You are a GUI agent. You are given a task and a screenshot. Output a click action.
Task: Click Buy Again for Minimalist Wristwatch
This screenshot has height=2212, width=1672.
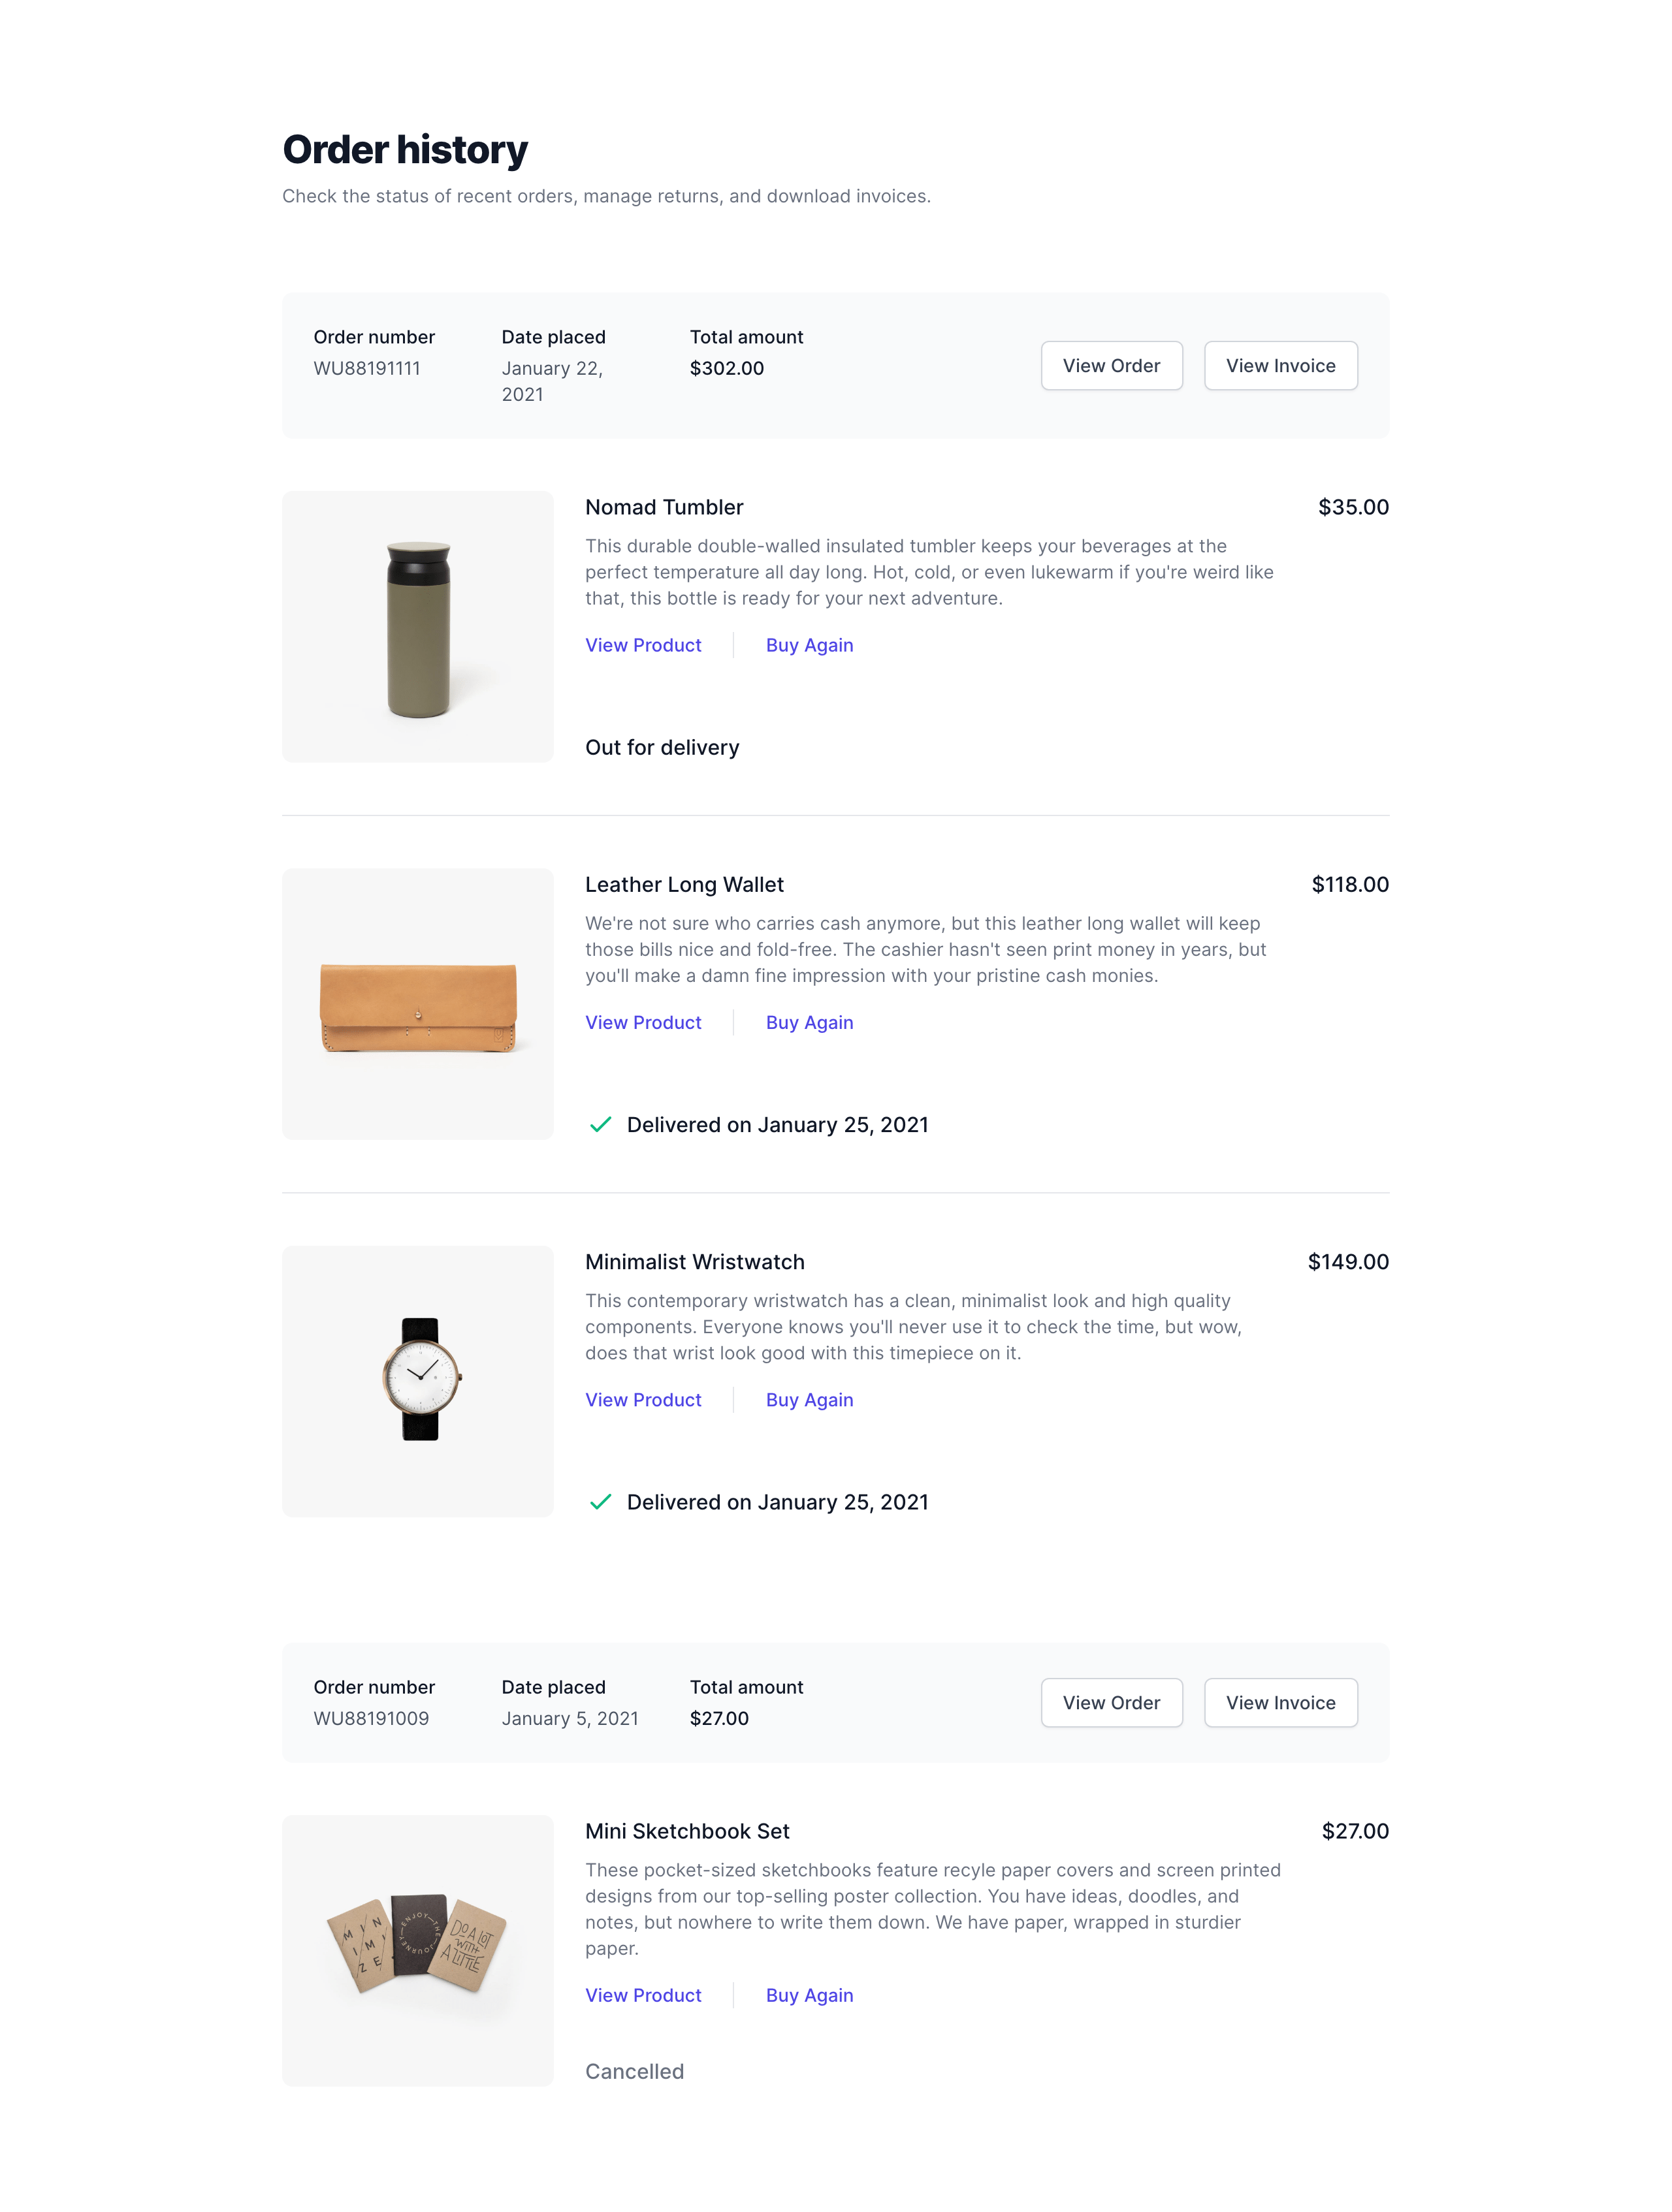tap(809, 1399)
